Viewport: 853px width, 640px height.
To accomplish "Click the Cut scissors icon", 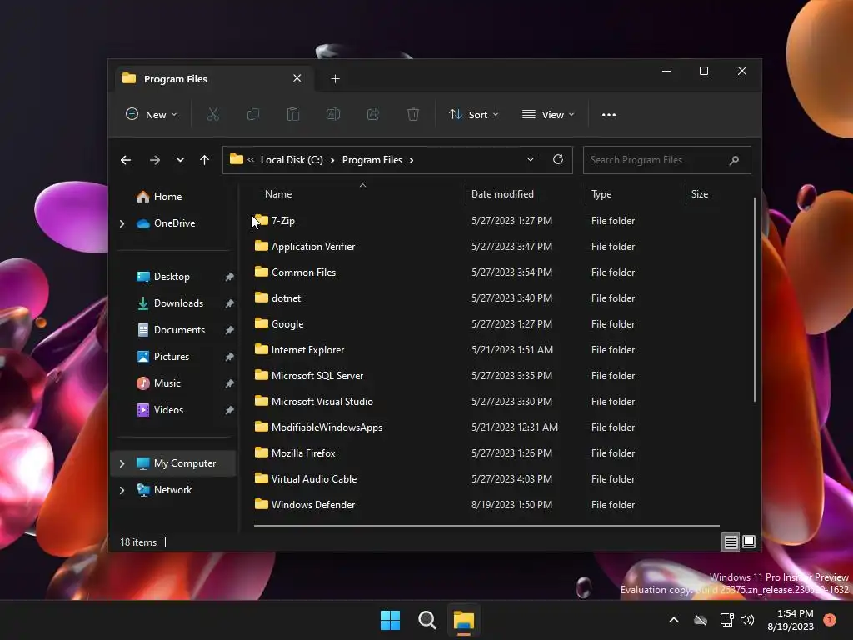I will pyautogui.click(x=212, y=115).
